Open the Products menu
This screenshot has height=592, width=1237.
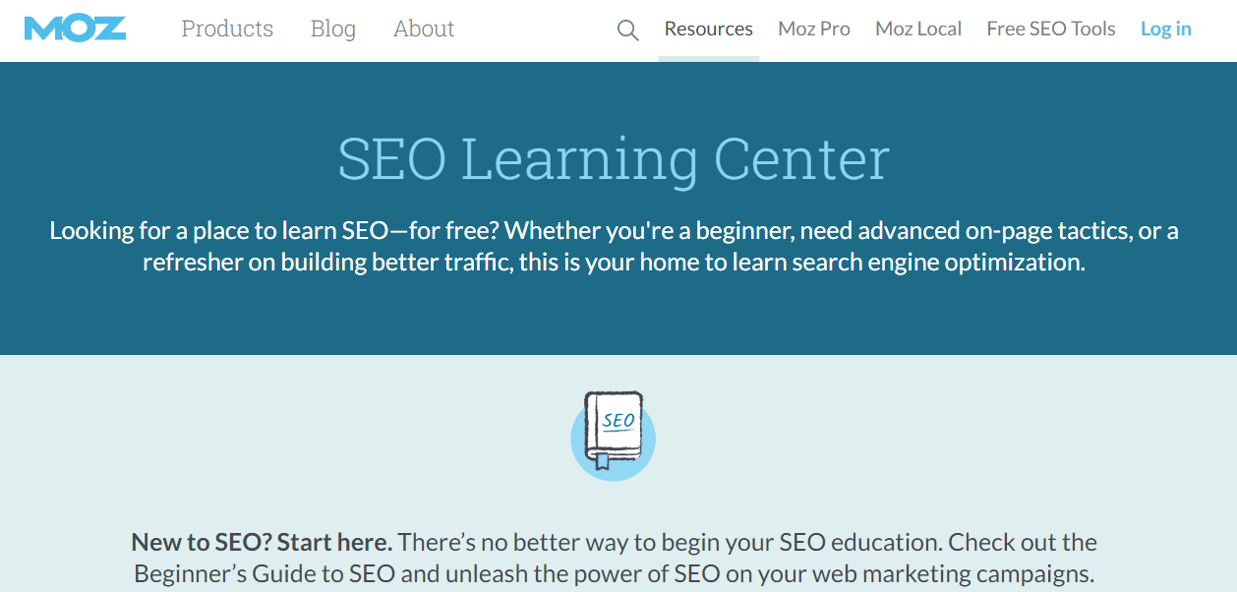click(x=227, y=29)
